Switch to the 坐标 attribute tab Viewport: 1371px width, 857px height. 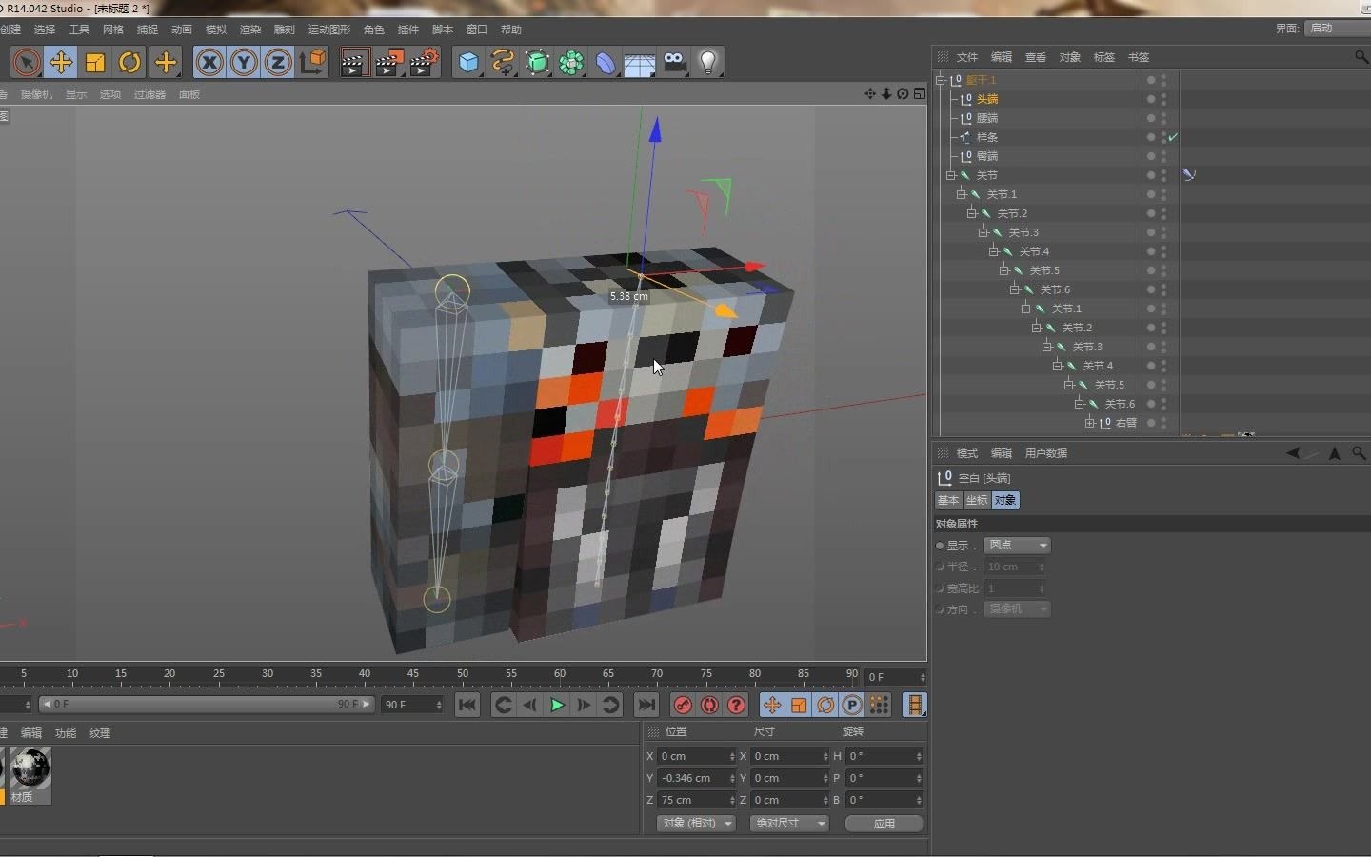pos(977,500)
